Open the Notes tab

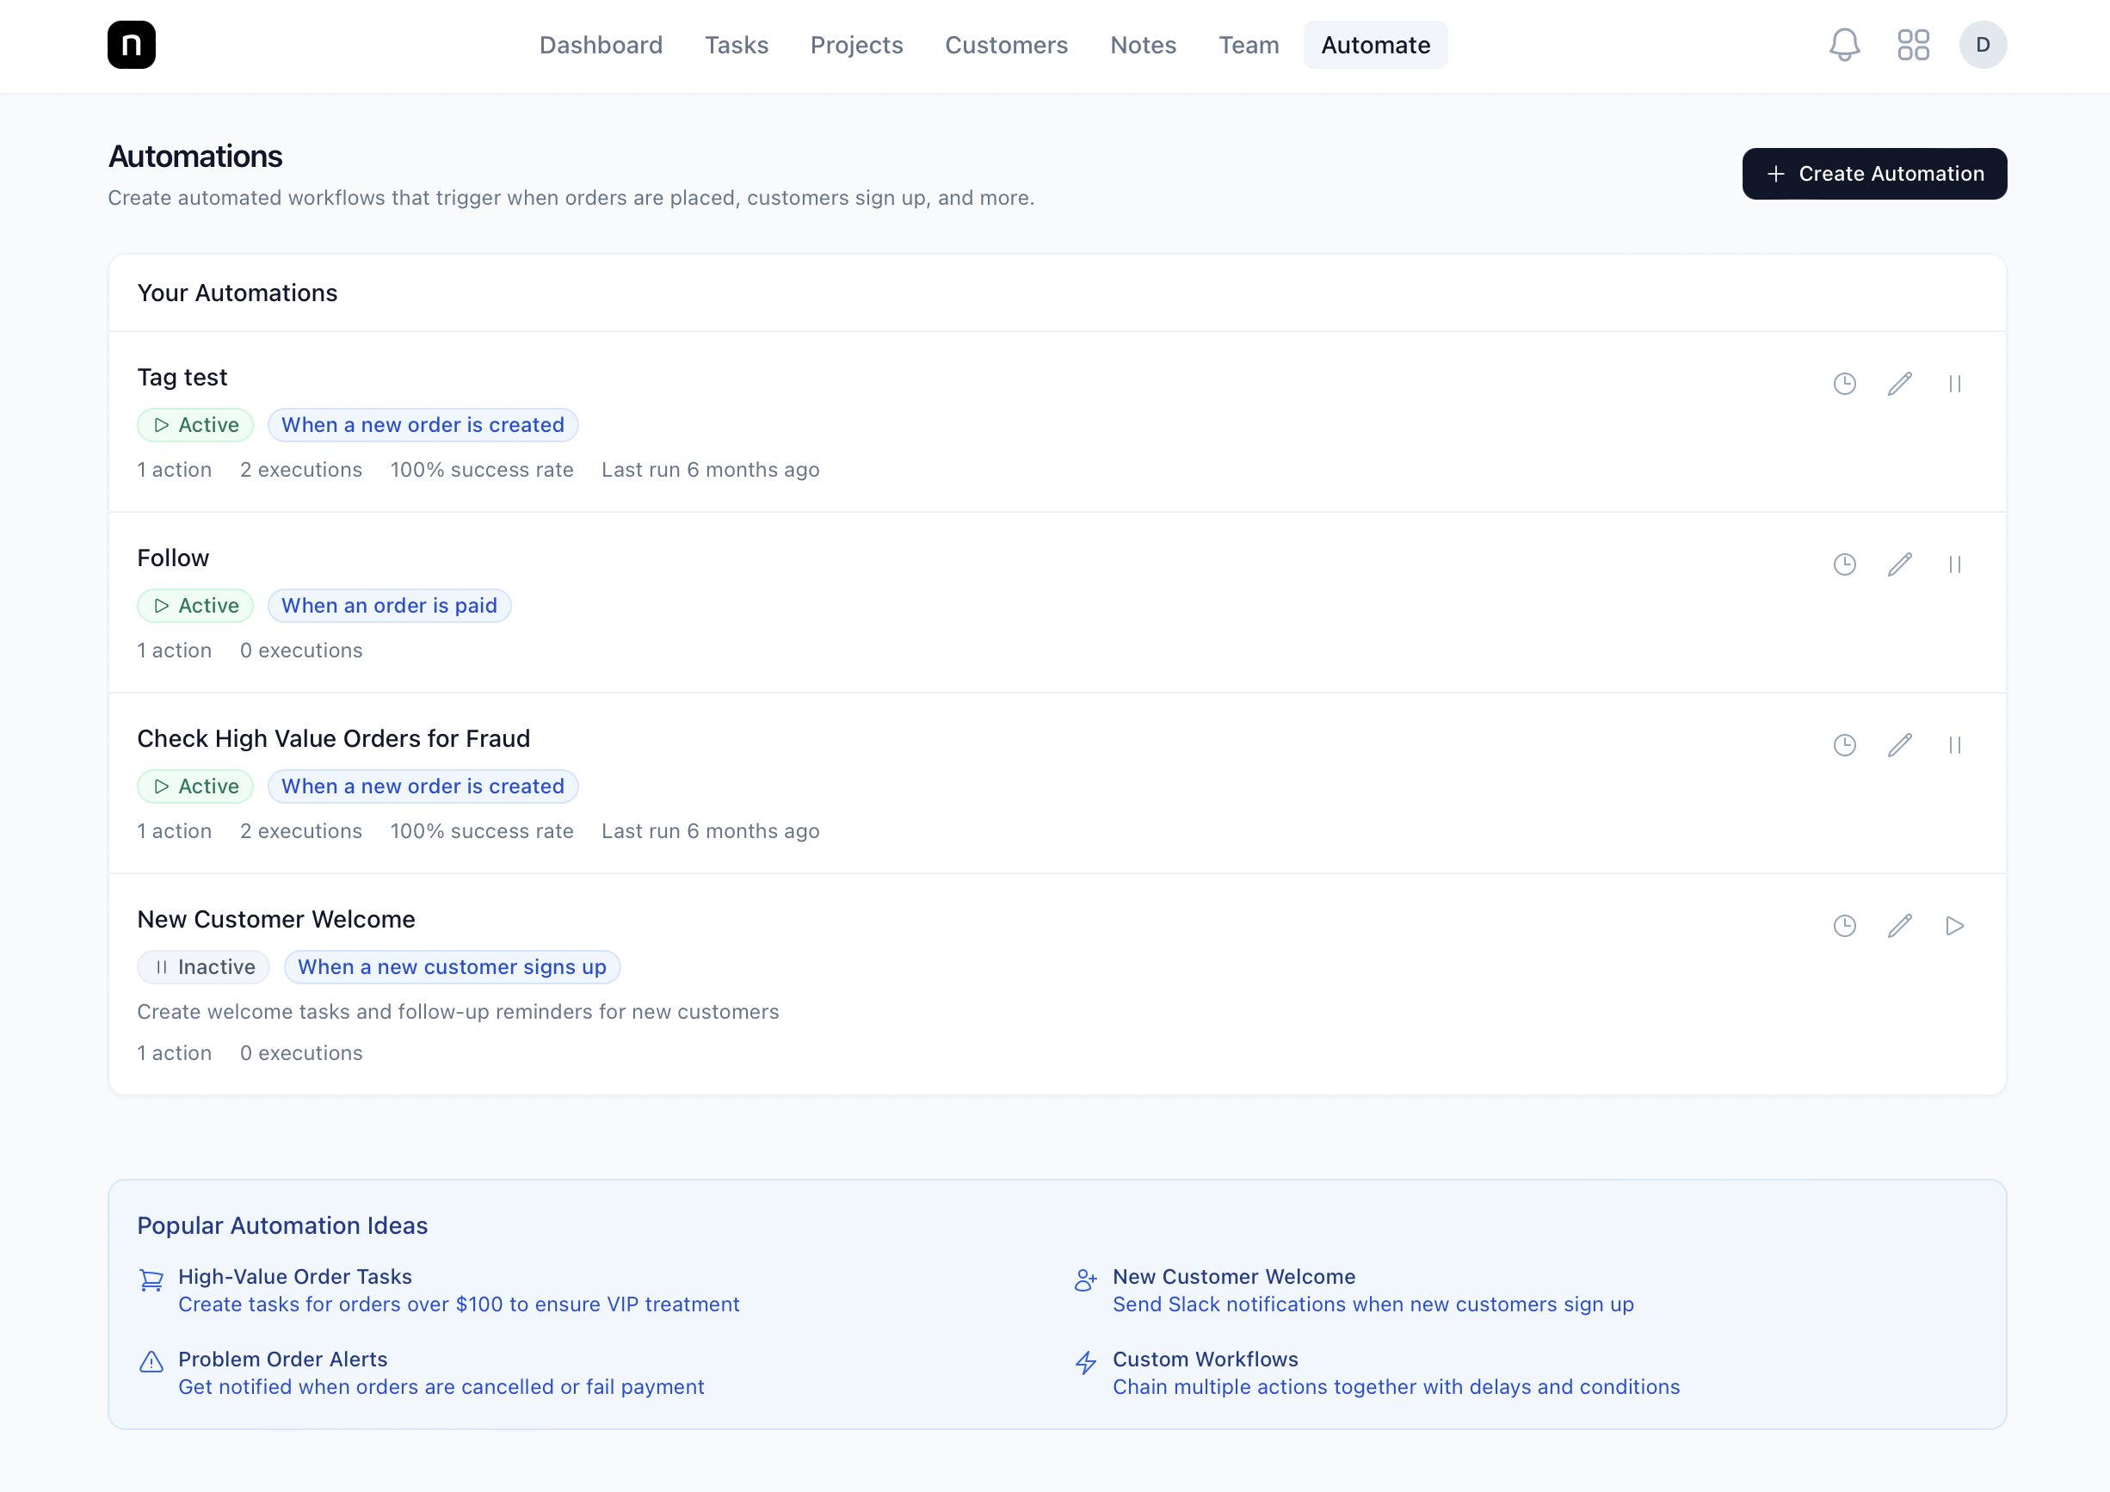[x=1144, y=45]
